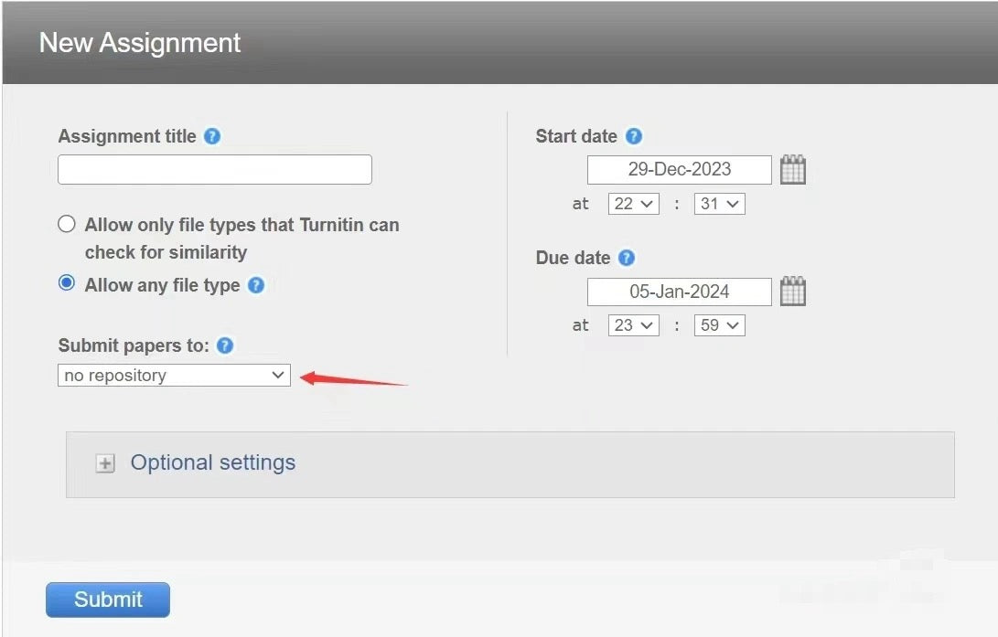The width and height of the screenshot is (998, 637).
Task: Open the Start date calendar picker
Action: click(793, 170)
